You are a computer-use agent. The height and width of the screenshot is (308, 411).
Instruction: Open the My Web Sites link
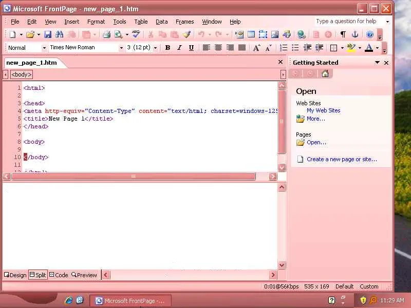tap(324, 110)
